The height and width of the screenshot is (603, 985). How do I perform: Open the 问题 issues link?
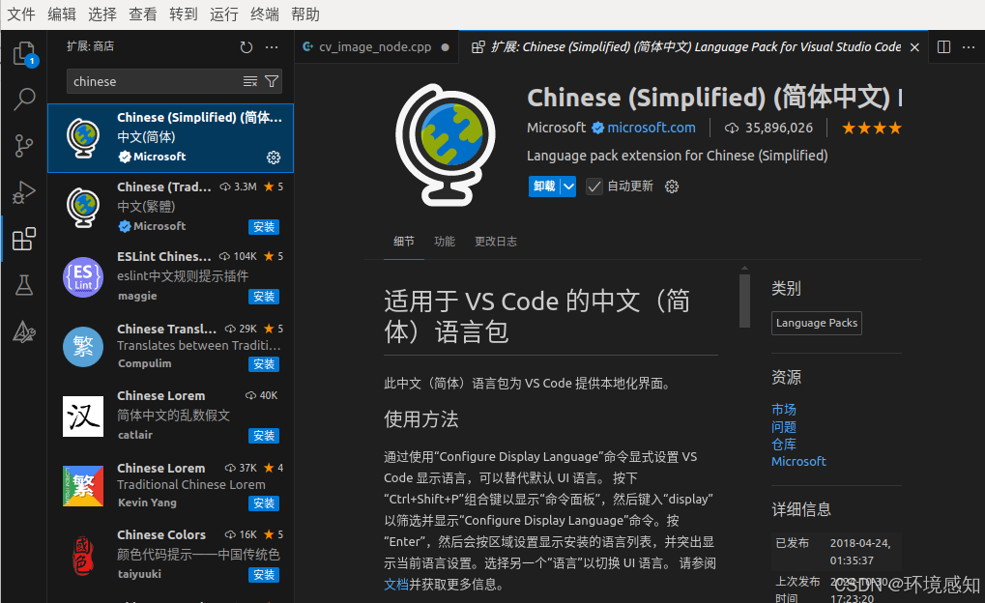coord(783,427)
